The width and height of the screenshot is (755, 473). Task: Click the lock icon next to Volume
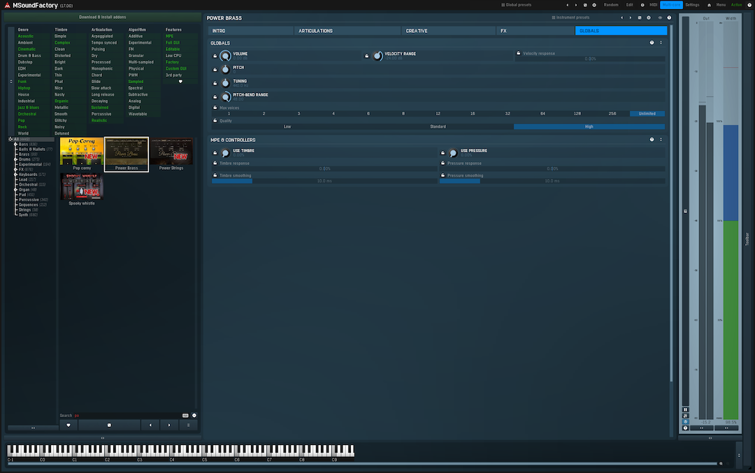(x=215, y=56)
